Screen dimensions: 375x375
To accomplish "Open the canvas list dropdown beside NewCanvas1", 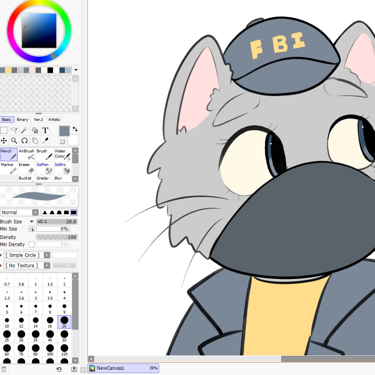I will pos(83,370).
